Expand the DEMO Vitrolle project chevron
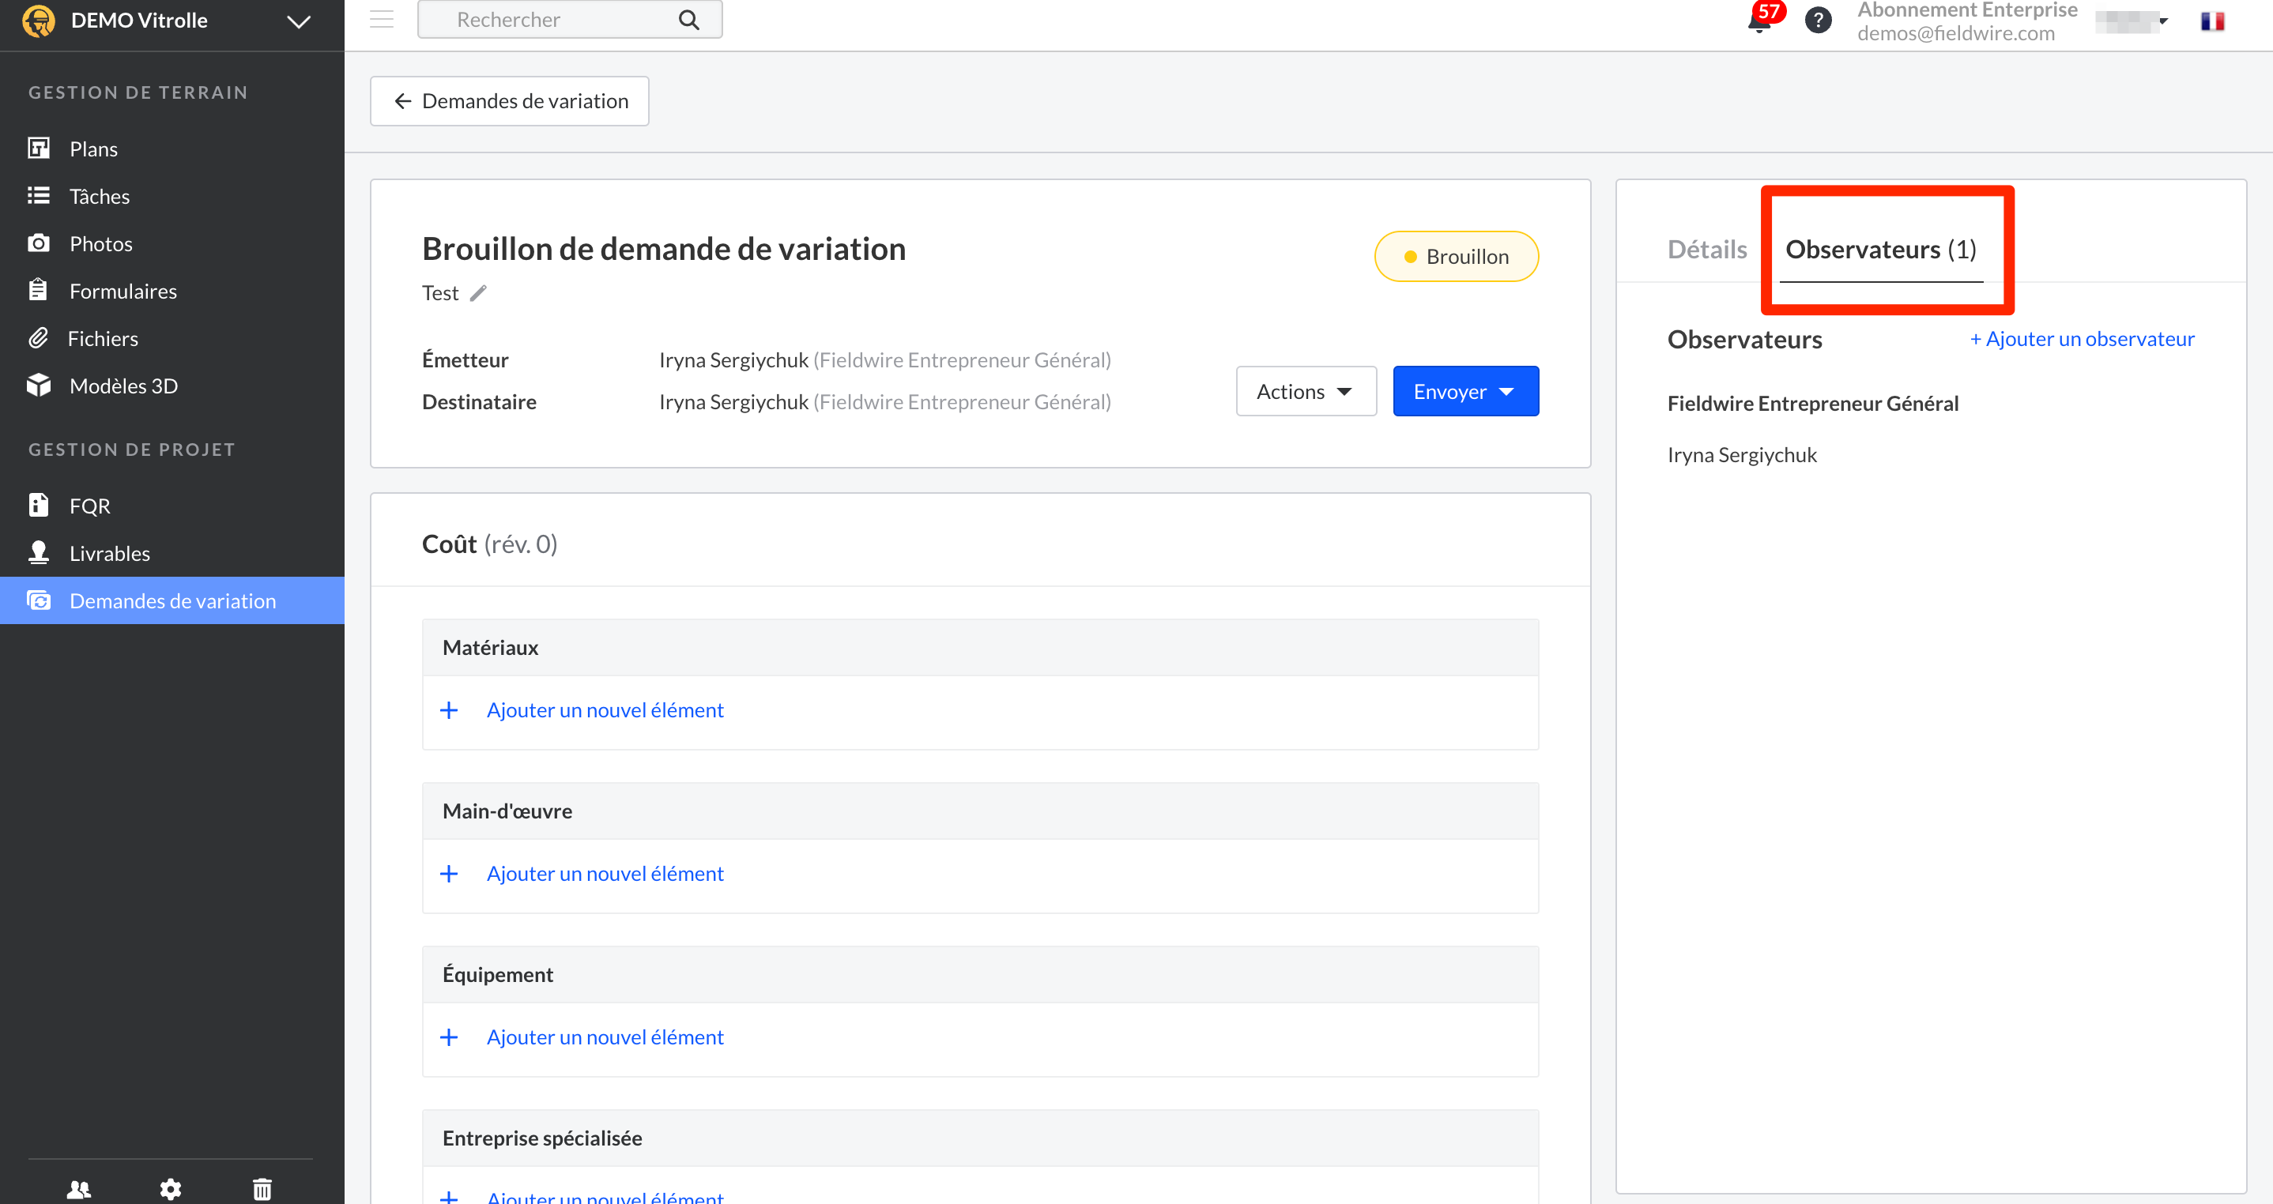 [x=299, y=21]
